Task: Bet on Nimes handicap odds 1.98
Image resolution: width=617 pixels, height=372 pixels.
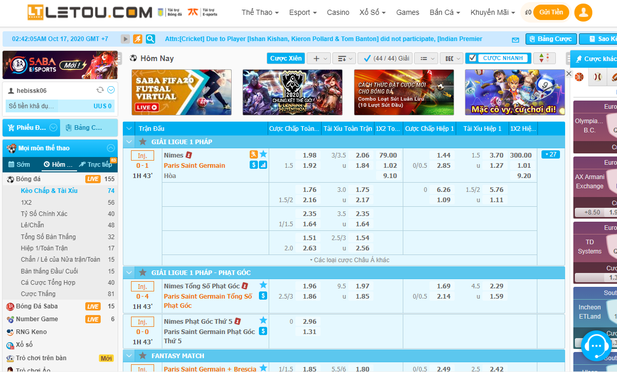Action: [x=309, y=155]
